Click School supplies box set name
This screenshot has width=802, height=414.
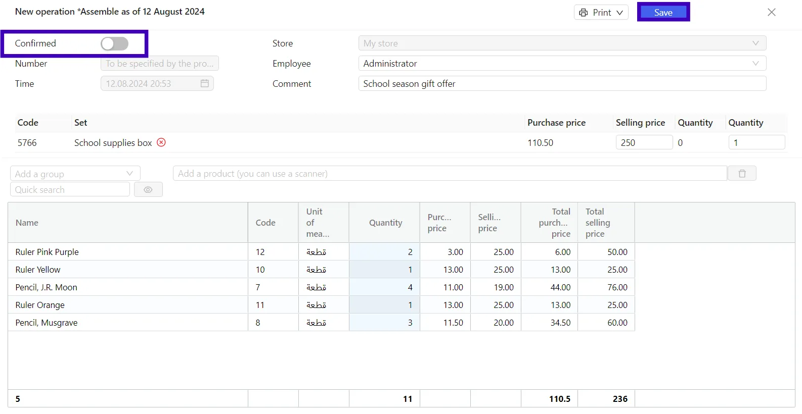(113, 143)
